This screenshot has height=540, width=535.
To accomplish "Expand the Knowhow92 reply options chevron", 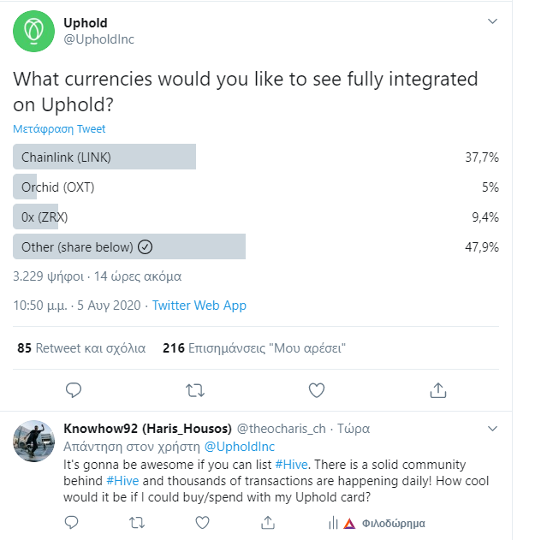I will 492,429.
